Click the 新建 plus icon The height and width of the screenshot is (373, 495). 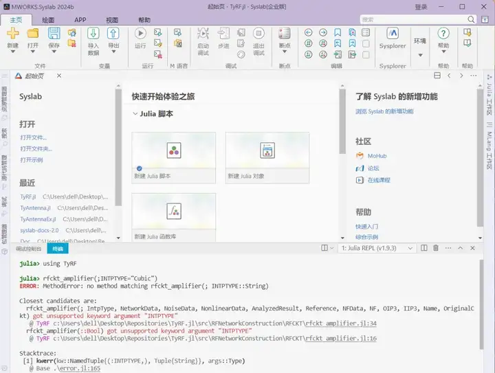coord(12,33)
